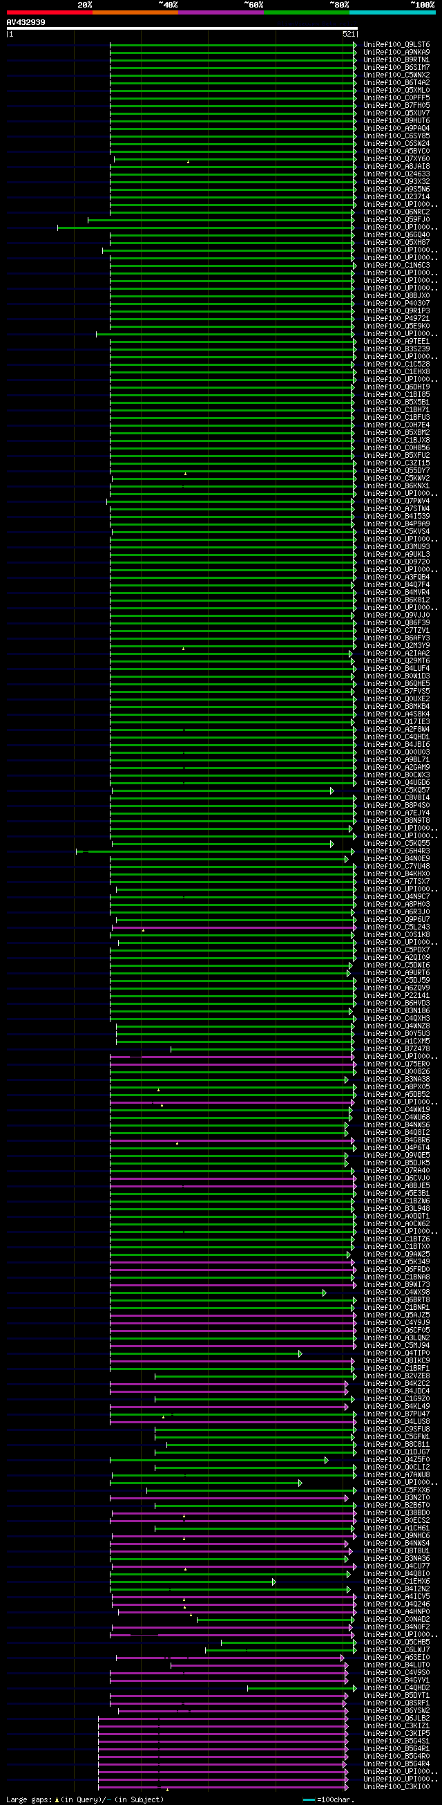Click hit label UniRef100_C5KQ55
The image size is (442, 1805).
pyautogui.click(x=396, y=844)
